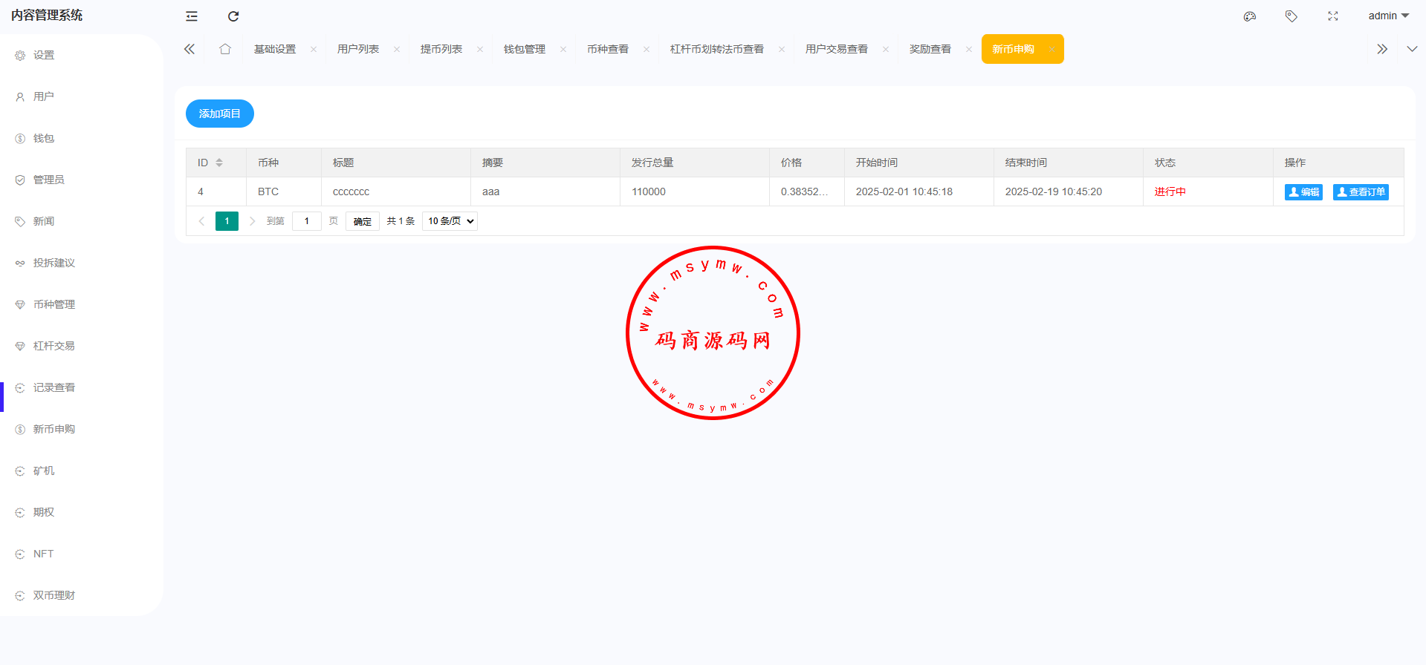This screenshot has width=1426, height=665.
Task: Switch to the 钱包管理 tab
Action: tap(525, 49)
